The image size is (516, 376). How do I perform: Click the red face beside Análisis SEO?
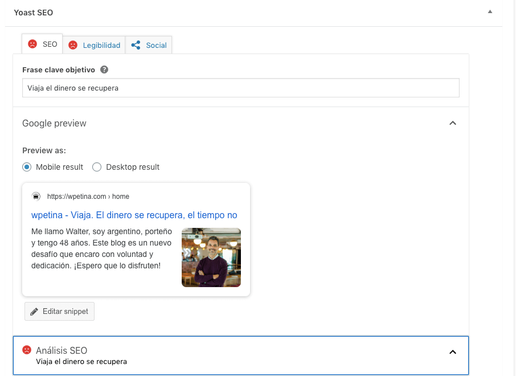point(27,350)
